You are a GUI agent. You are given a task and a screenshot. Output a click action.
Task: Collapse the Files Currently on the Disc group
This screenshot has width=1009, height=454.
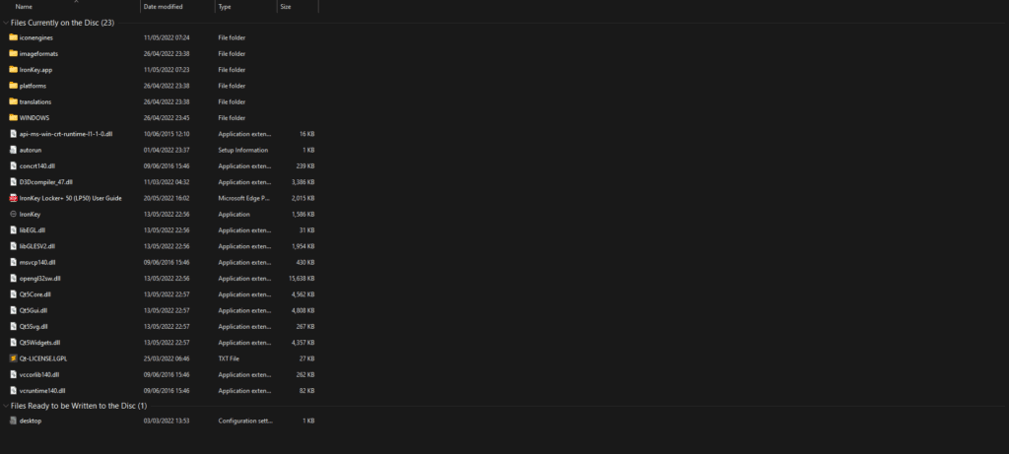click(x=5, y=22)
